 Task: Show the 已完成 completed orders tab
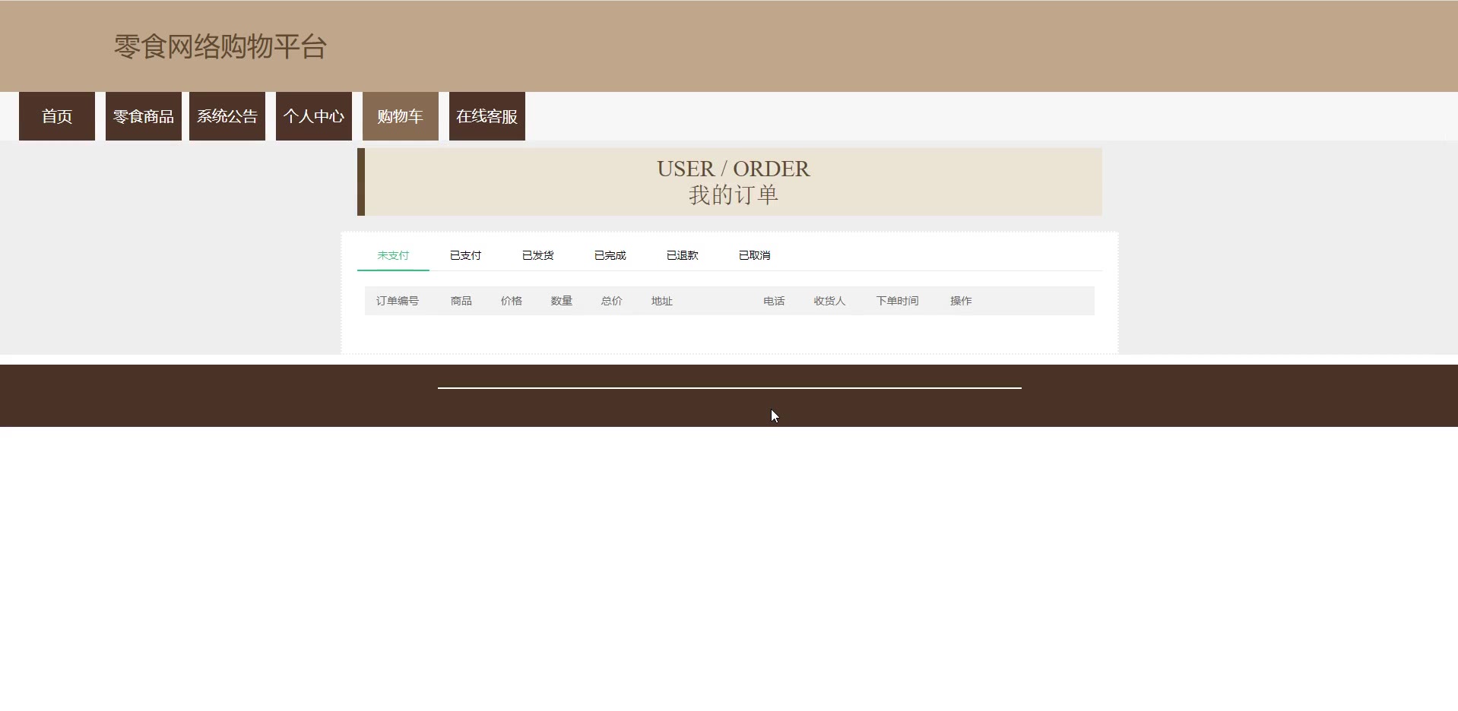(x=610, y=255)
